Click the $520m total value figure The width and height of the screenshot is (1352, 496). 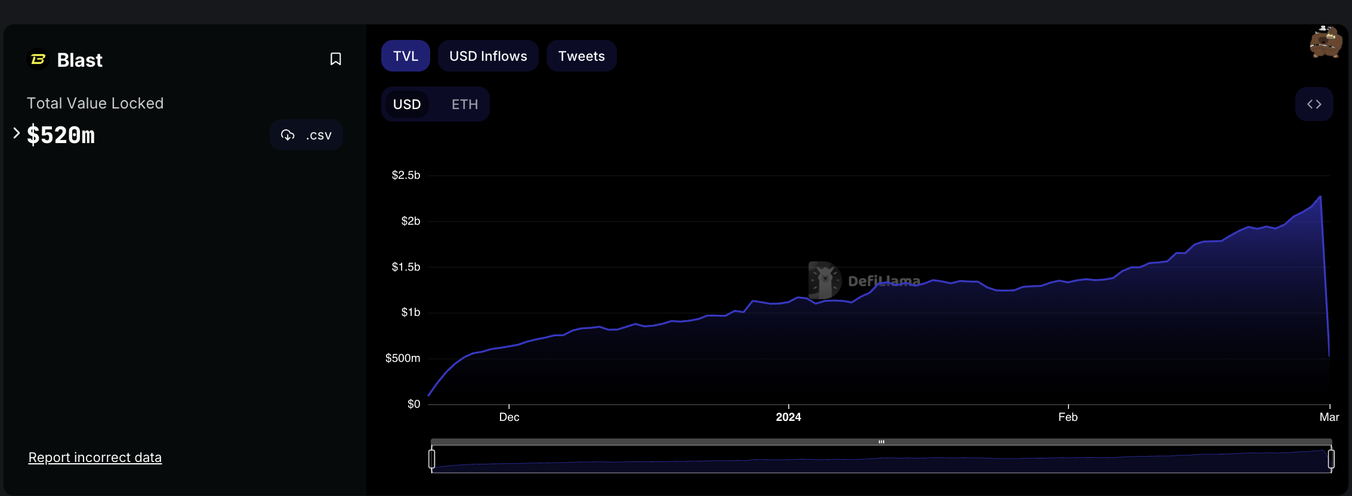pos(61,135)
